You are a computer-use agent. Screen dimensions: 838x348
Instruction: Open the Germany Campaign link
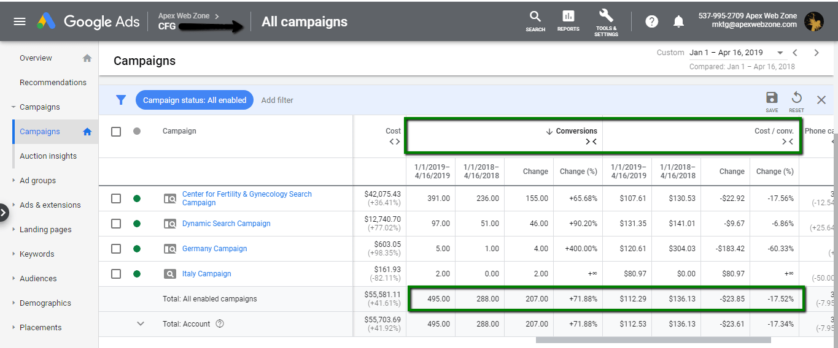tap(214, 249)
